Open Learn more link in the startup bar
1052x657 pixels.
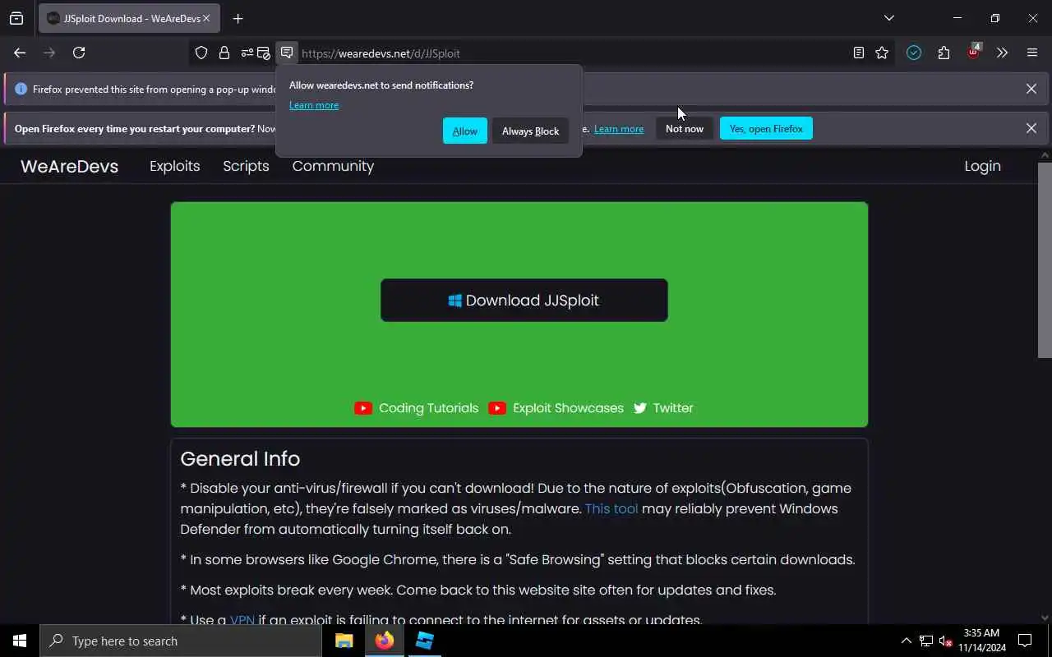pyautogui.click(x=619, y=129)
